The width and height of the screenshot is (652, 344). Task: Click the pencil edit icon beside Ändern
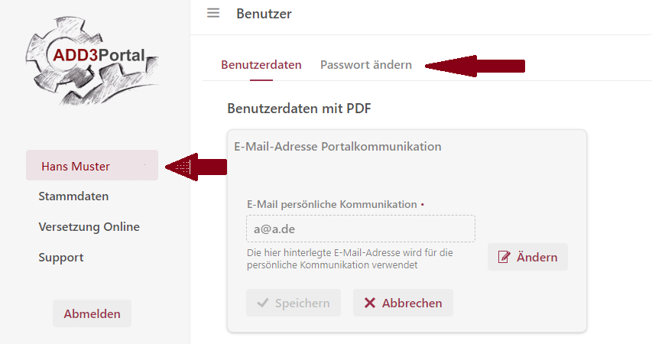[x=504, y=258]
